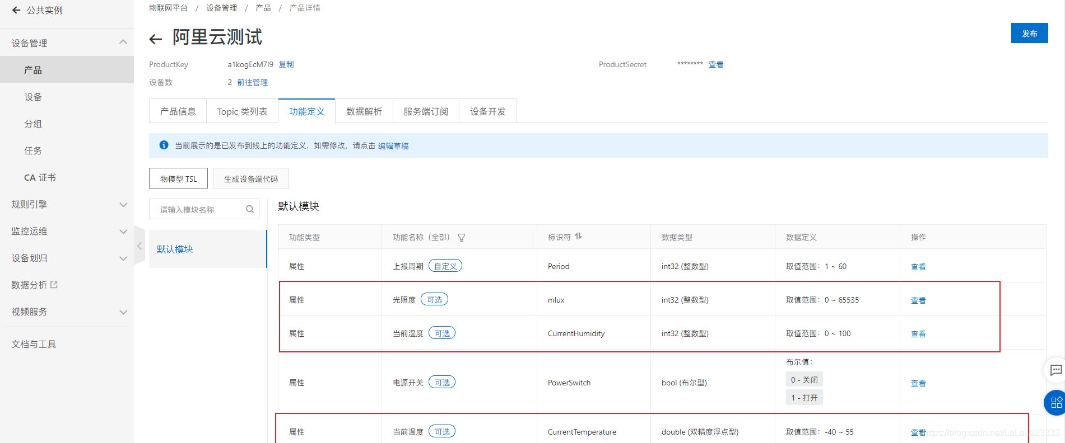Click 生成设备端代码 button

tap(250, 178)
